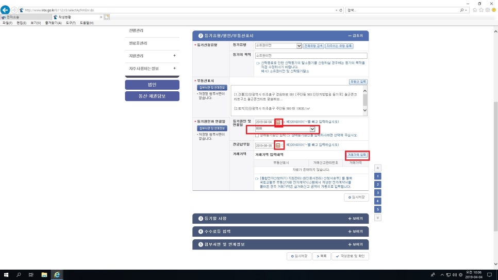Click the 목록 button
Screen dimensions: 498x280
(321, 256)
